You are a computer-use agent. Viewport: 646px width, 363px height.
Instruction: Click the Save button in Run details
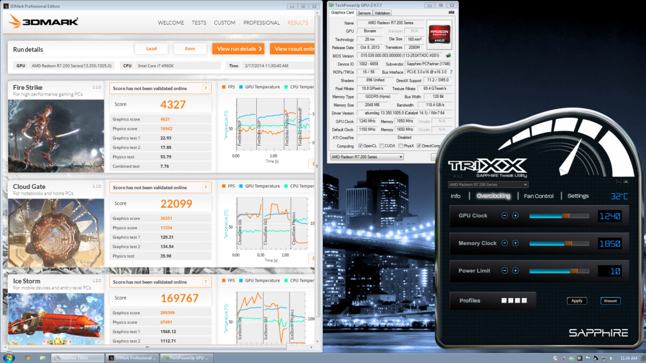coord(190,48)
